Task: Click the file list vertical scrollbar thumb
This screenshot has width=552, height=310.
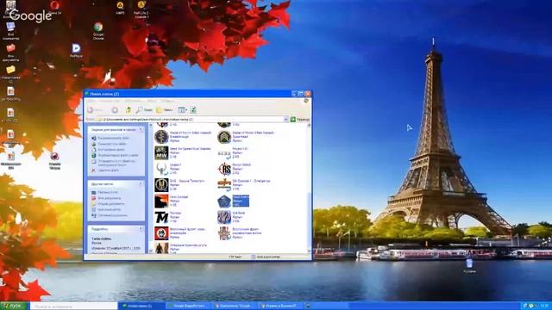Action: click(309, 220)
